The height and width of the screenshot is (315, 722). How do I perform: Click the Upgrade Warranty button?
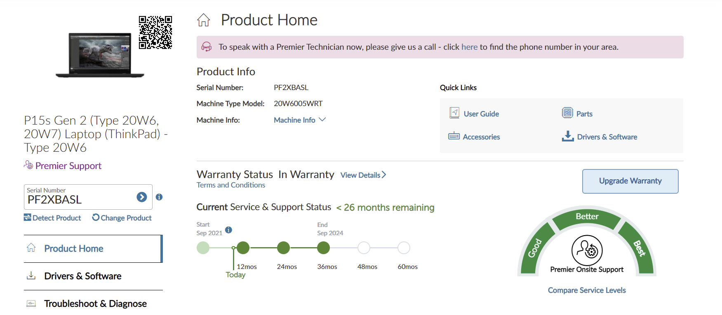click(630, 181)
